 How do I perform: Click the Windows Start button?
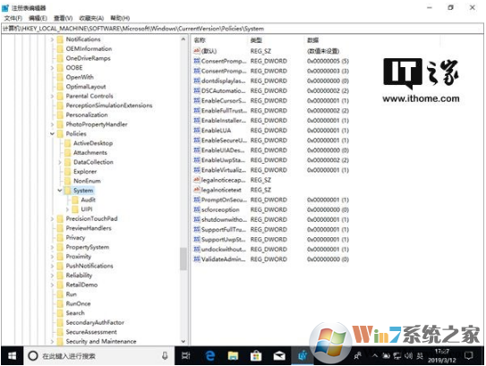click(x=13, y=356)
